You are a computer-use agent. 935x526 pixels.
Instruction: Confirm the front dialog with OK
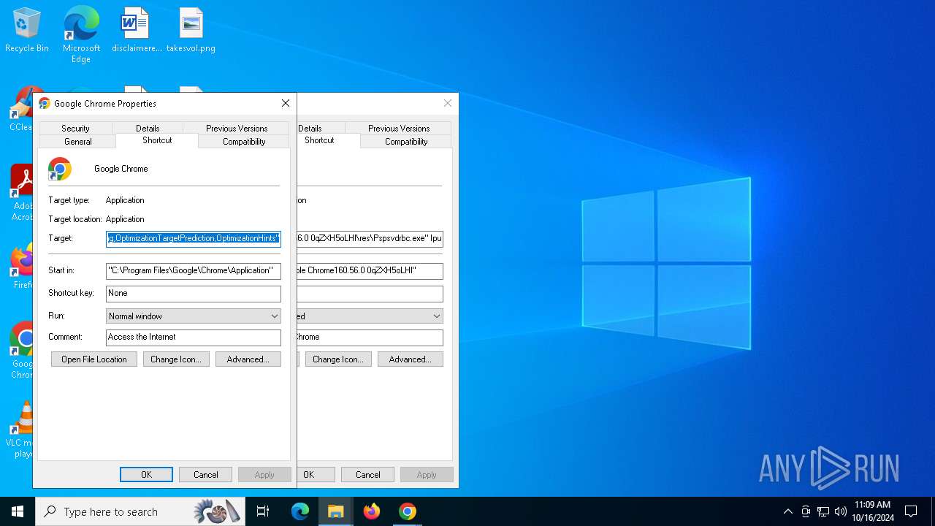coord(146,475)
